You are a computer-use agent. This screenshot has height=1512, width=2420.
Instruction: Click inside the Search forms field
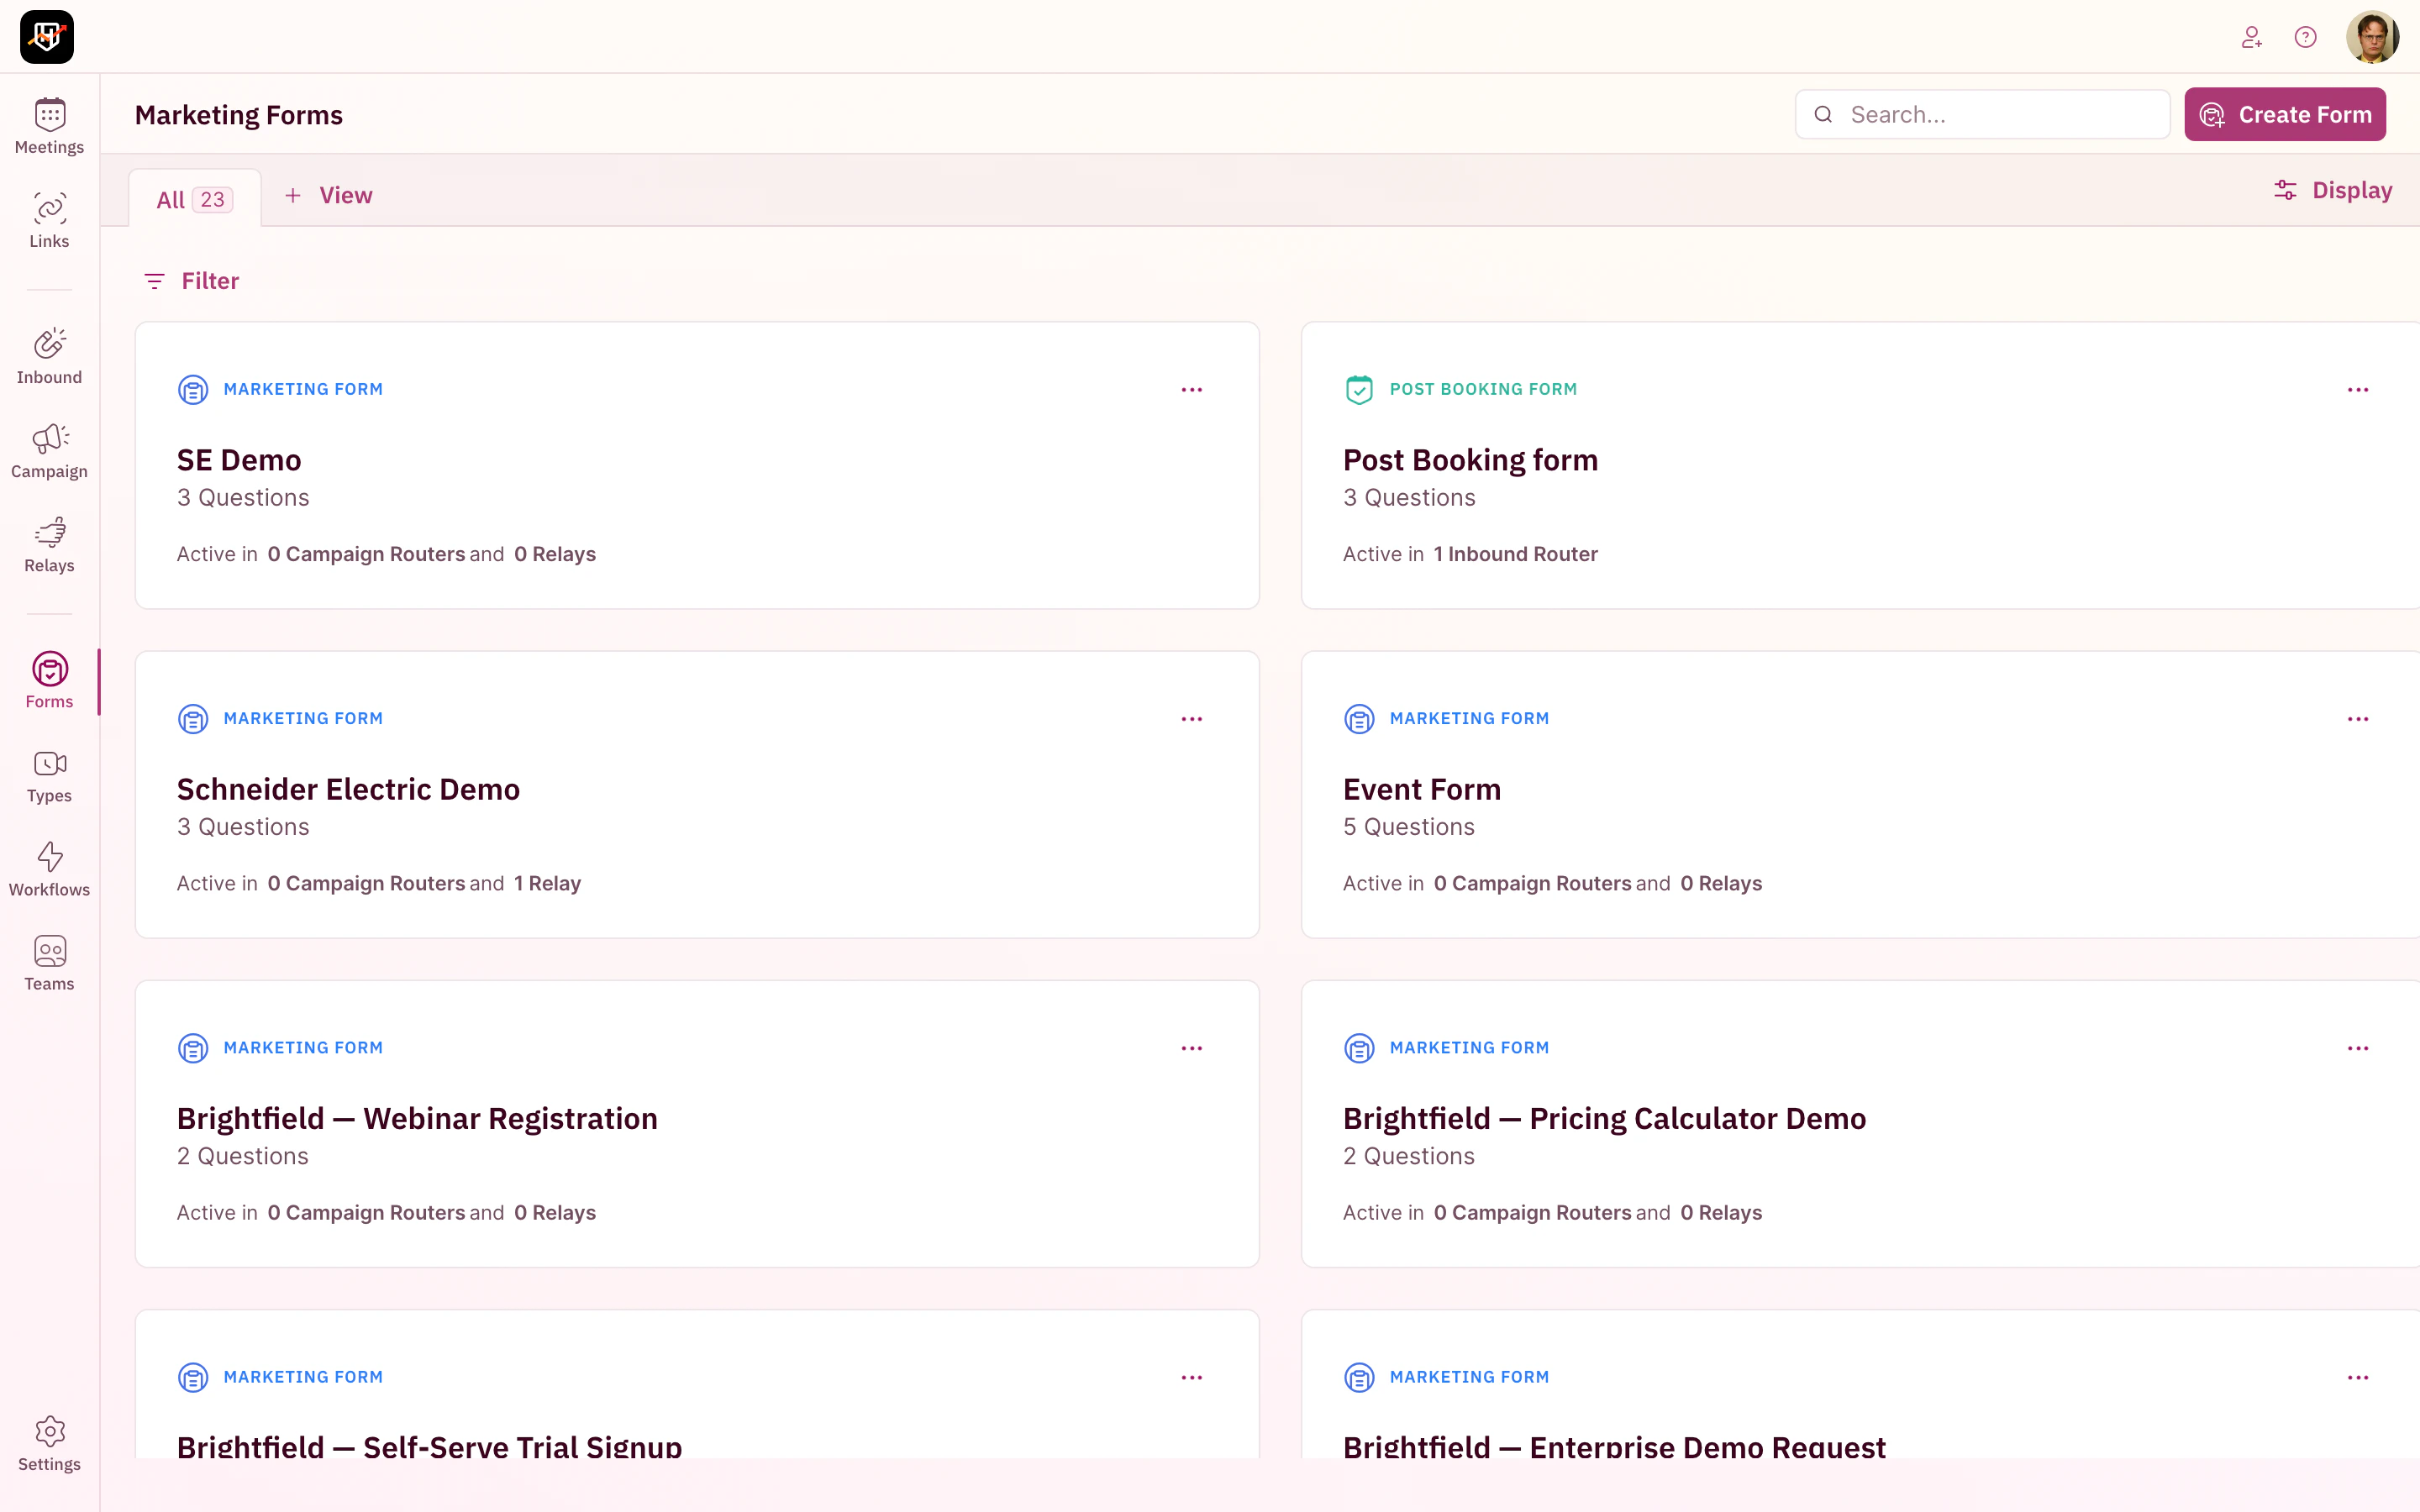click(1982, 114)
